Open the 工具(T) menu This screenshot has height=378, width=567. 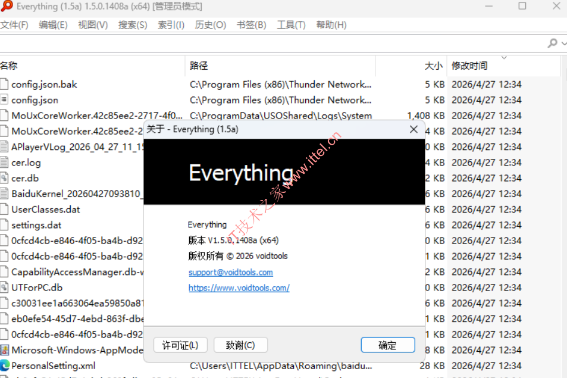[291, 25]
